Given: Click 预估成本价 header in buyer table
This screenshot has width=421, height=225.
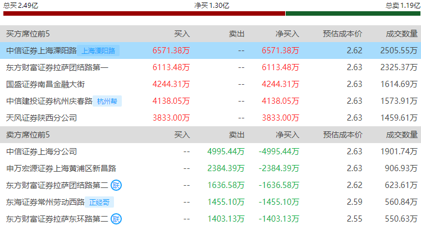Looking at the screenshot, I should pos(342,34).
